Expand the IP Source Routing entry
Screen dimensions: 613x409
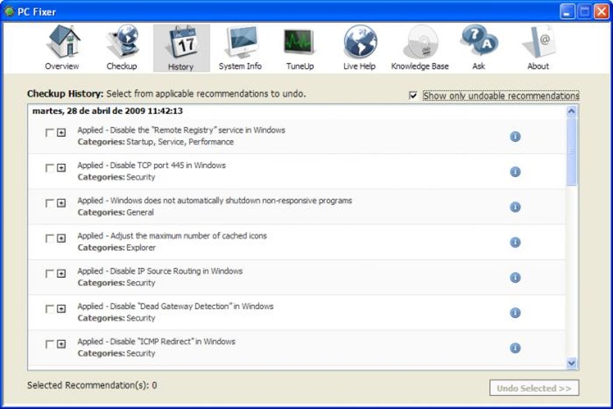(x=61, y=274)
